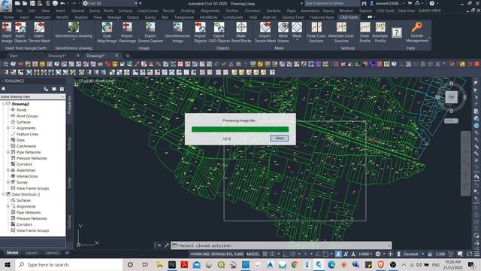Viewport: 481px width, 271px height.
Task: Open the Start tab
Action: pyautogui.click(x=14, y=56)
